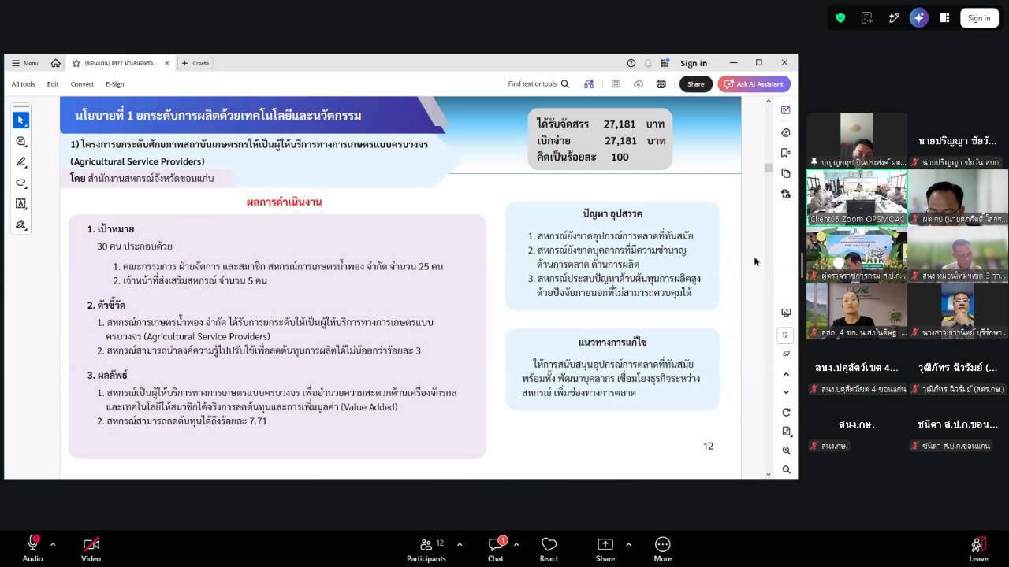The width and height of the screenshot is (1009, 567).
Task: Close the PPT document tab
Action: pos(167,63)
